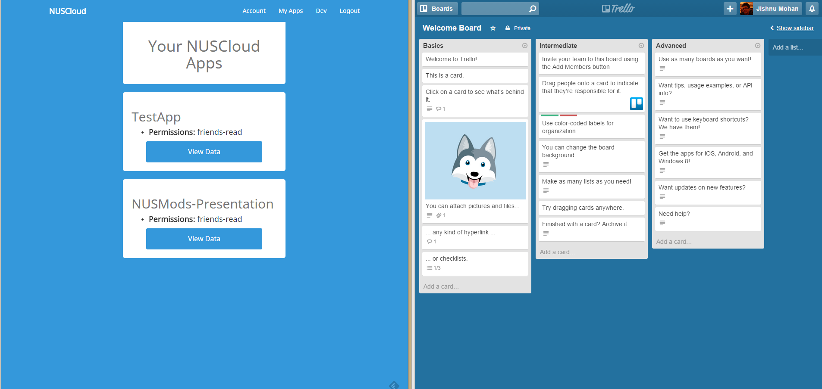Screen dimensions: 822x389
Task: Open the or checklists card
Action: coord(475,264)
